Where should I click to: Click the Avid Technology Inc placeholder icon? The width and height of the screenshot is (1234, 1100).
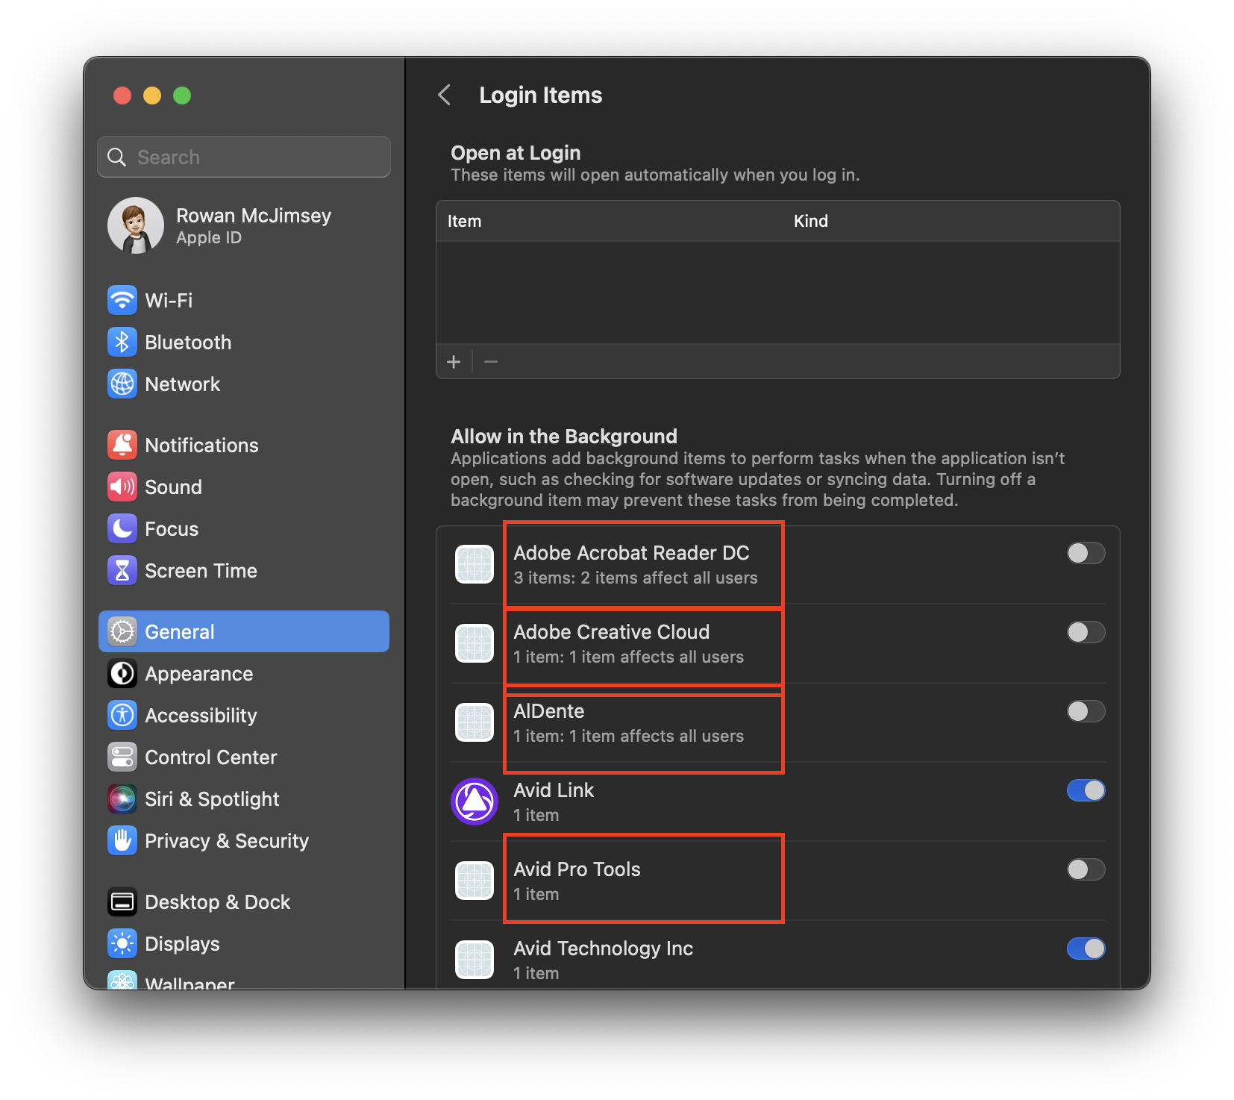click(x=475, y=960)
